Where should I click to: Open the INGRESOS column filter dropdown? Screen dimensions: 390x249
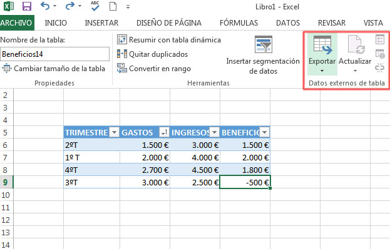(214, 132)
